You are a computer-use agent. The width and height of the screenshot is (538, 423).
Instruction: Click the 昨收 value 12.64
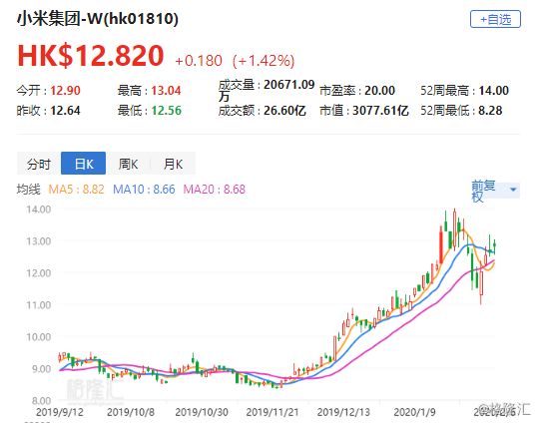click(x=65, y=111)
